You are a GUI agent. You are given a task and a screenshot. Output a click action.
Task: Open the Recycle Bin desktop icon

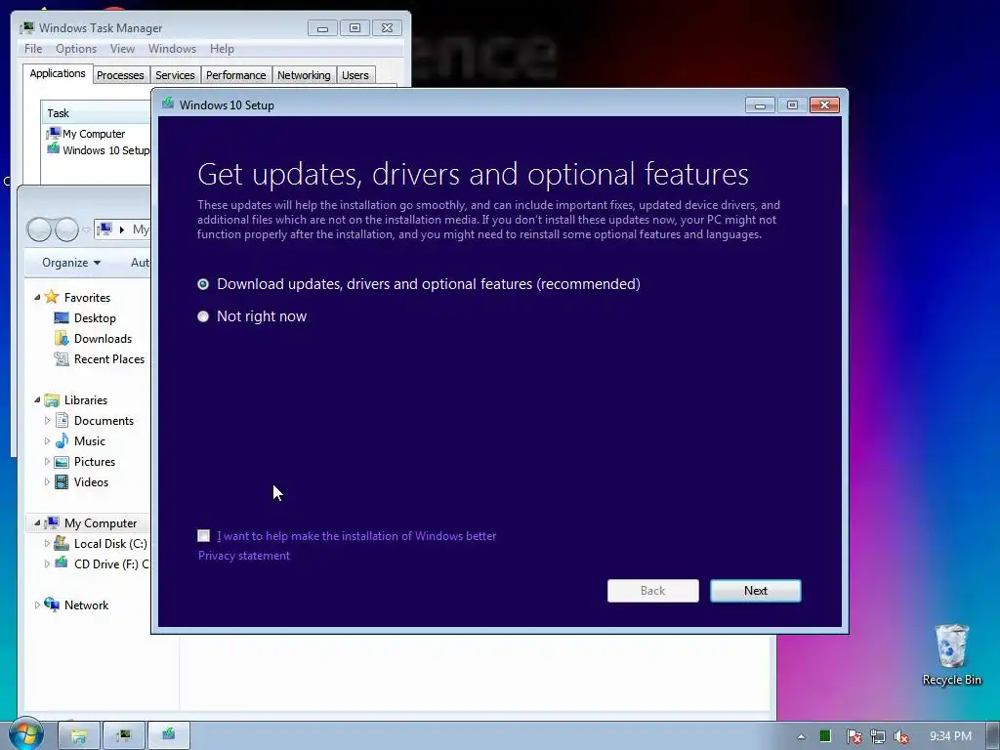point(951,654)
